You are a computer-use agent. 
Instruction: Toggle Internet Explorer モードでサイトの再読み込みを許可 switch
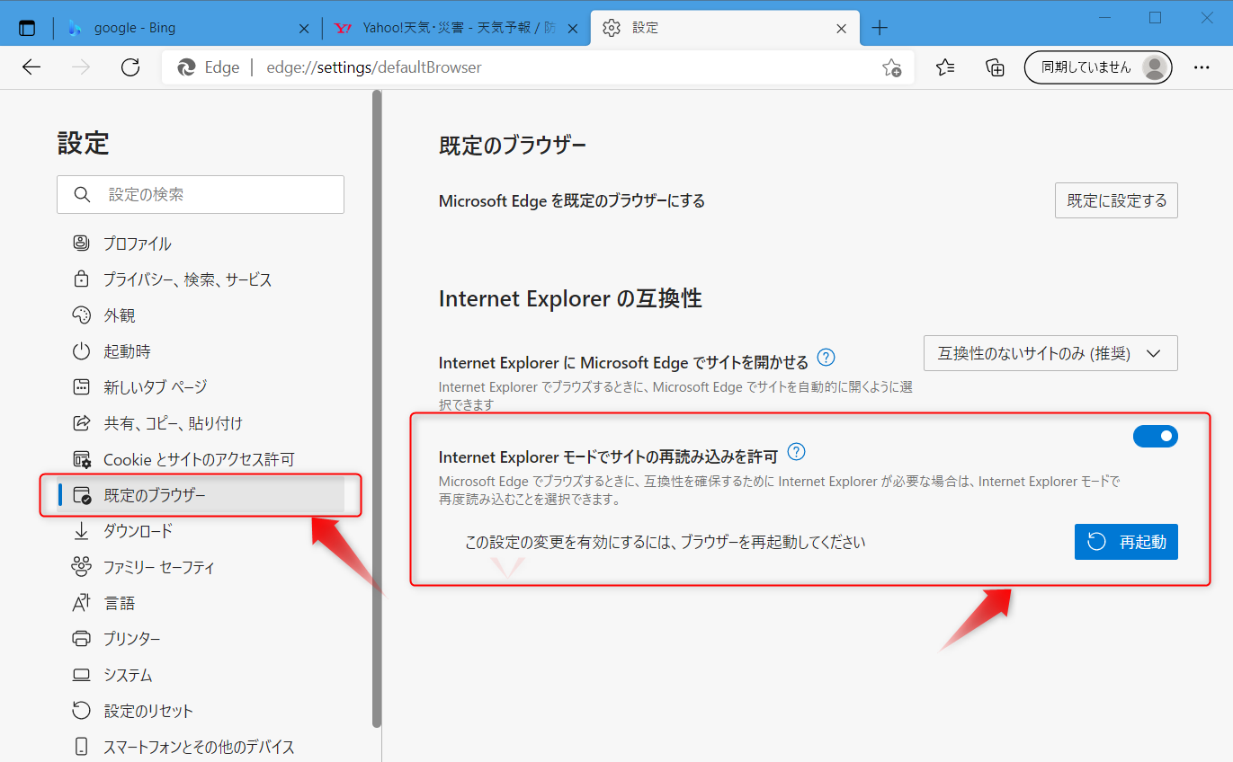1156,436
